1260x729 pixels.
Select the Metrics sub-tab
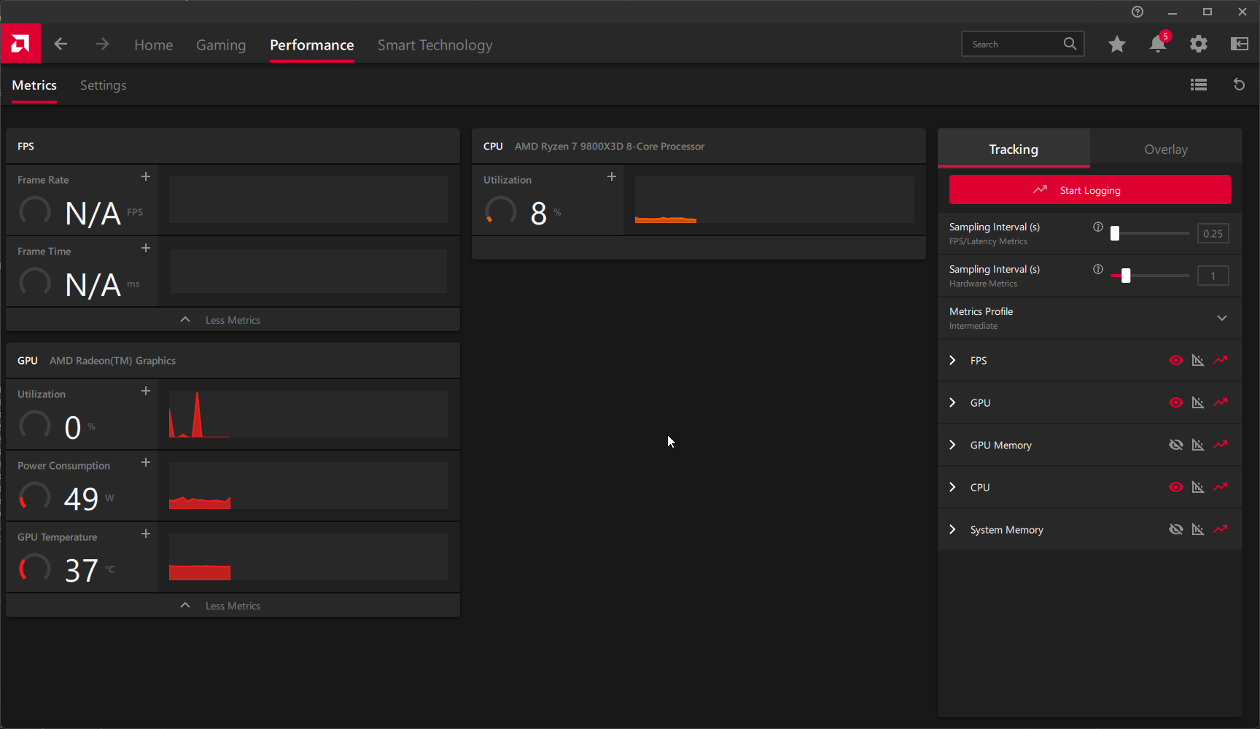click(34, 85)
